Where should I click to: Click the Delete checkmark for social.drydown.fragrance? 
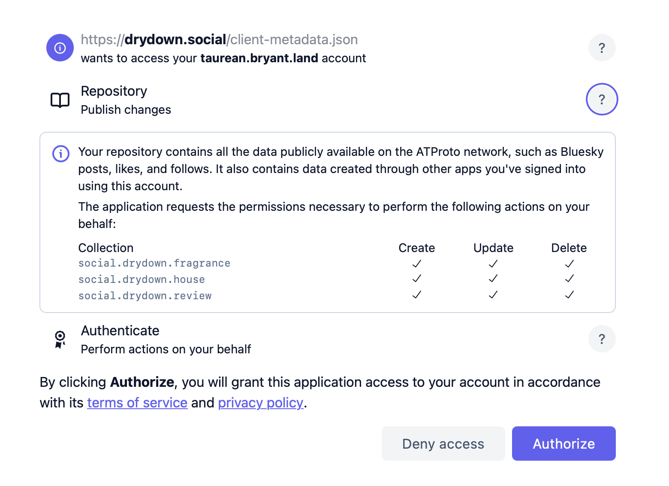tap(569, 264)
